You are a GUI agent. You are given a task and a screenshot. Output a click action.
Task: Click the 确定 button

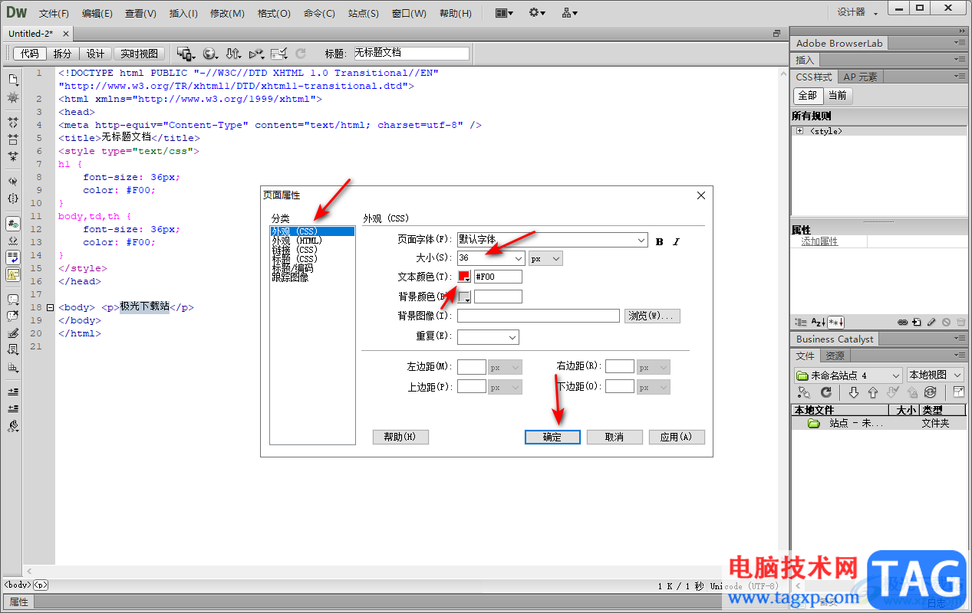click(552, 437)
